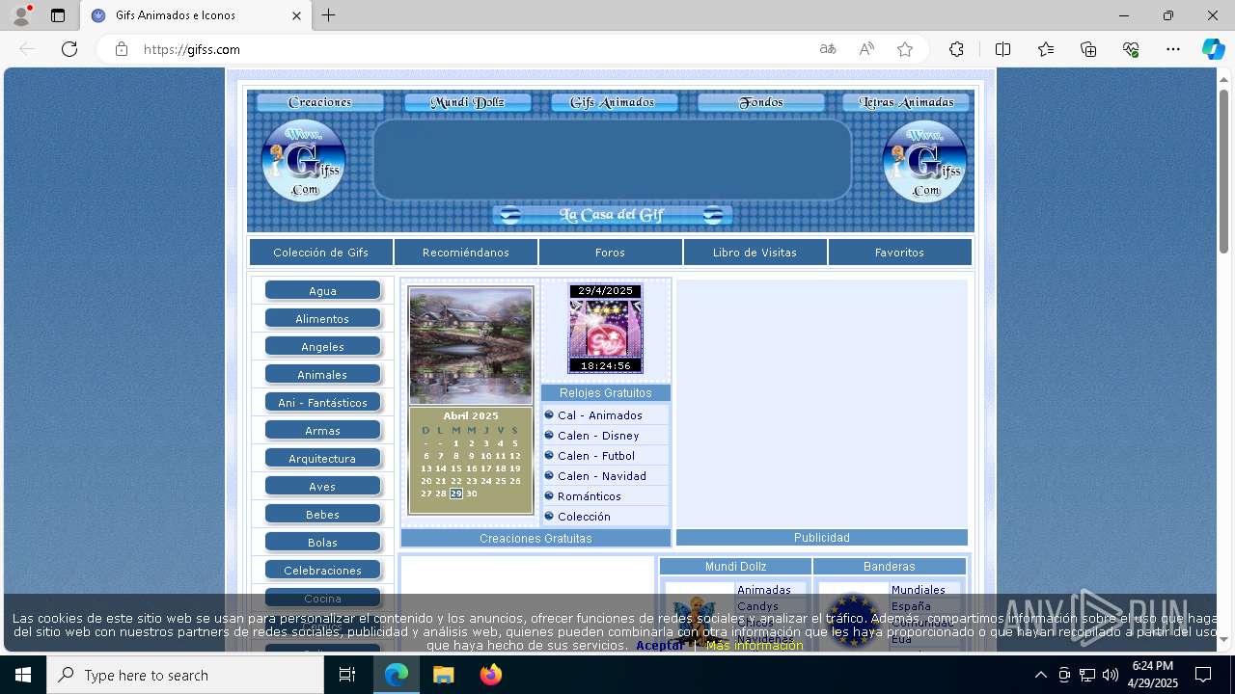The width and height of the screenshot is (1235, 694).
Task: Click the Back navigation arrow
Action: point(27,49)
